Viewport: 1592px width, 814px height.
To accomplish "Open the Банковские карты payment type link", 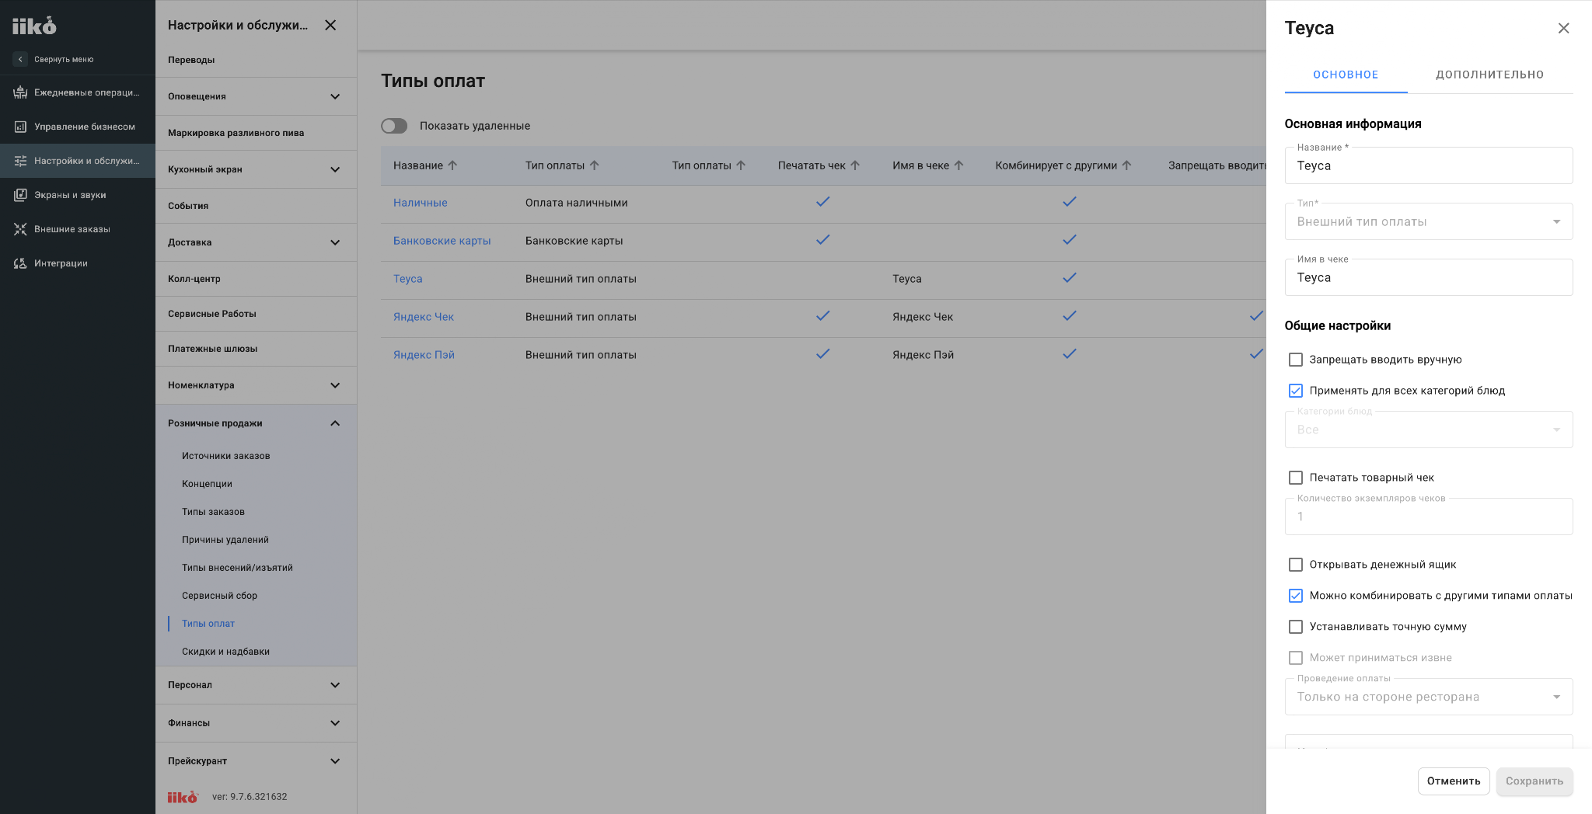I will 442,241.
